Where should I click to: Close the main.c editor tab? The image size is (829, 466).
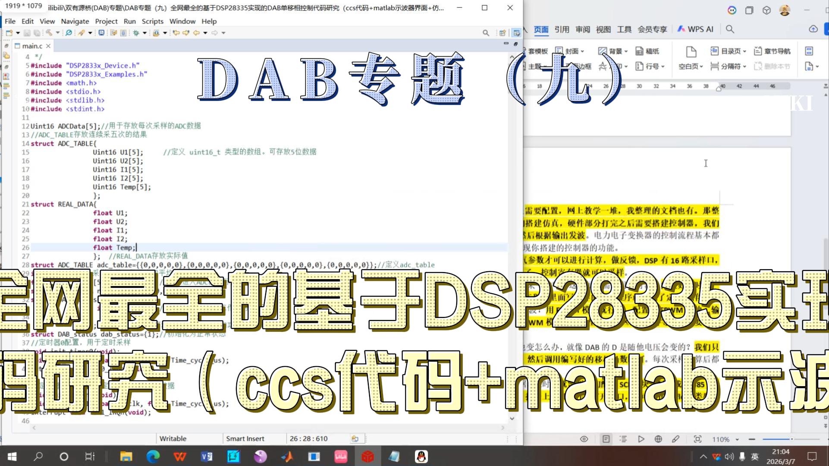coord(48,46)
